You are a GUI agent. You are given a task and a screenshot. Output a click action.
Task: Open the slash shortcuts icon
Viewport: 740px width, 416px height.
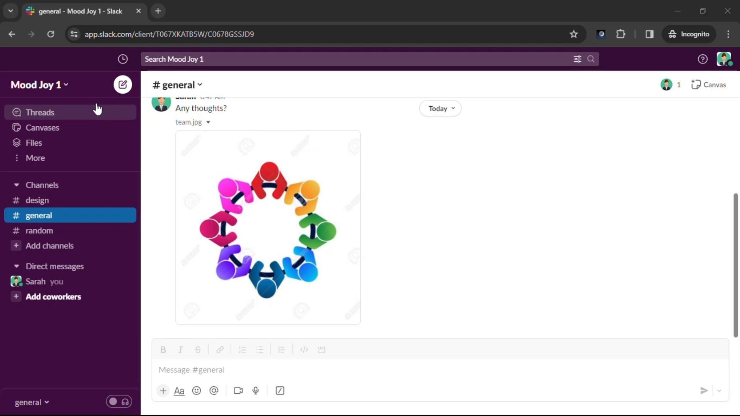click(x=280, y=391)
